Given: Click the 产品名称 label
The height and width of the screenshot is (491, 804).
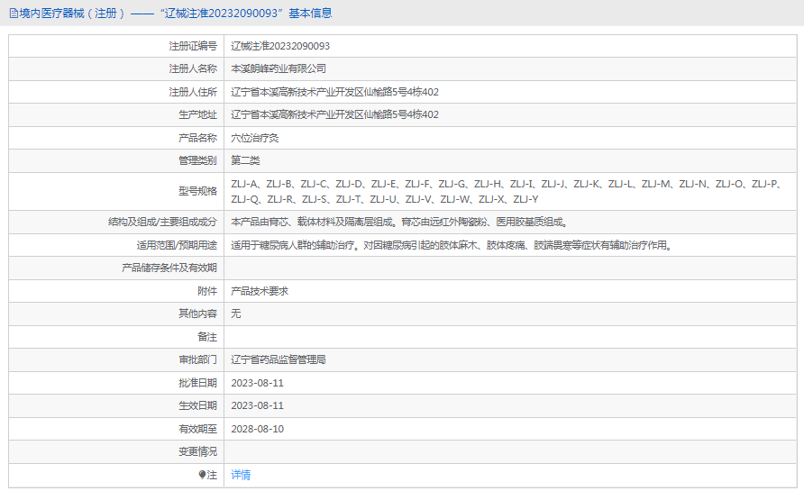Looking at the screenshot, I should pos(197,138).
